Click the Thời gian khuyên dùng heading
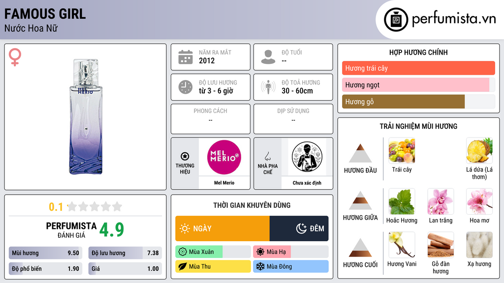The width and height of the screenshot is (504, 283). [252, 205]
